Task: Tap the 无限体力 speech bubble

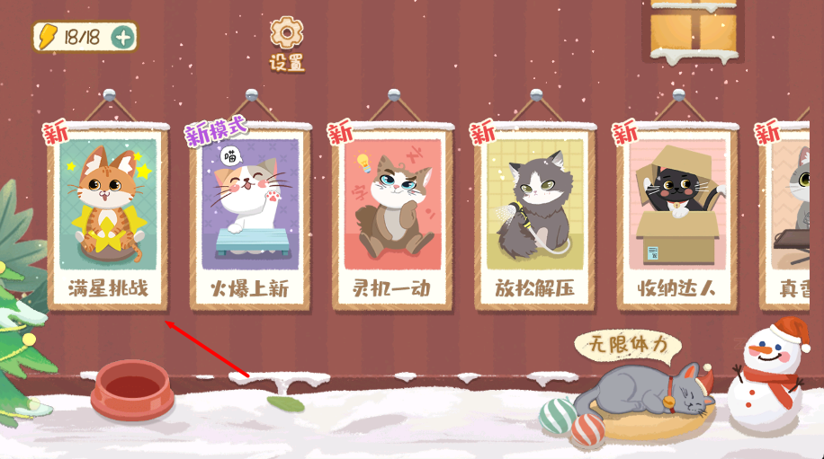Action: click(x=628, y=347)
